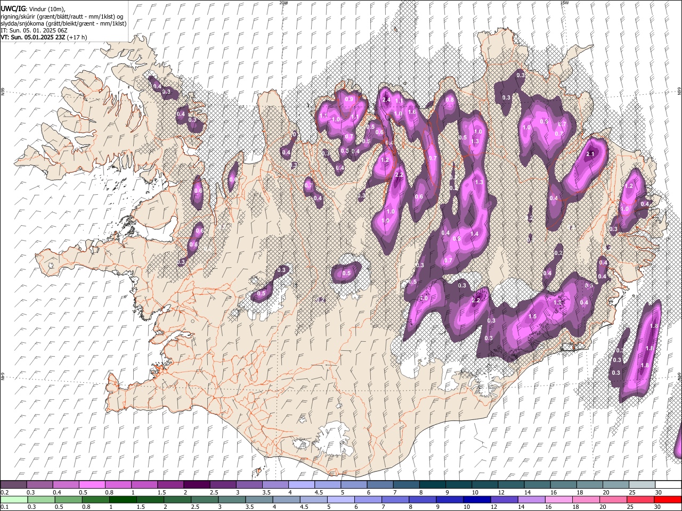
Task: Select the white swatch after upper-row 30
Action: (x=668, y=485)
